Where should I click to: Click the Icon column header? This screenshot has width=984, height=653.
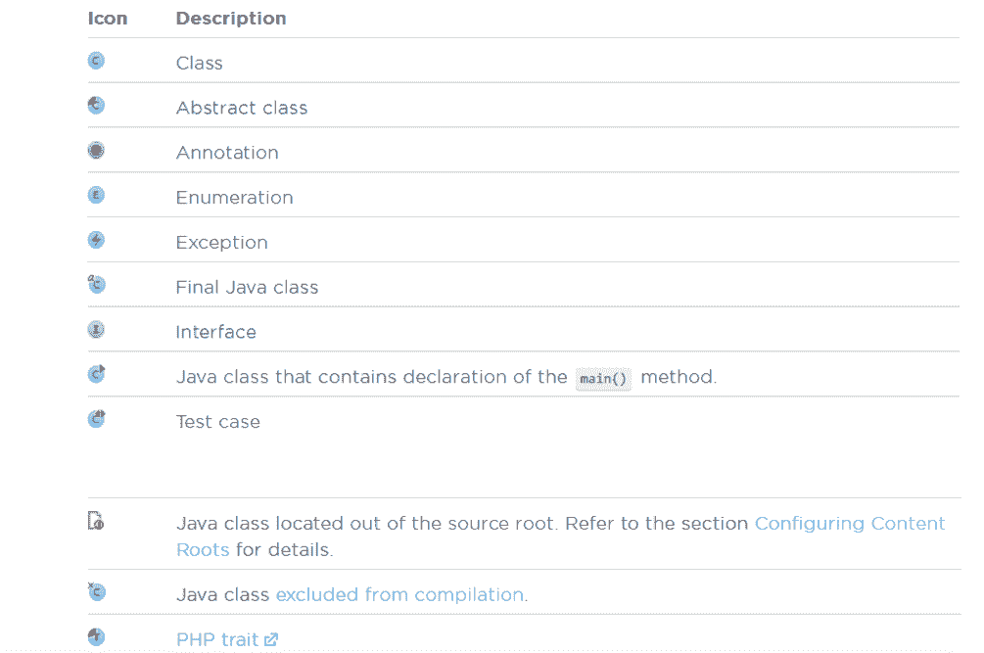click(108, 19)
